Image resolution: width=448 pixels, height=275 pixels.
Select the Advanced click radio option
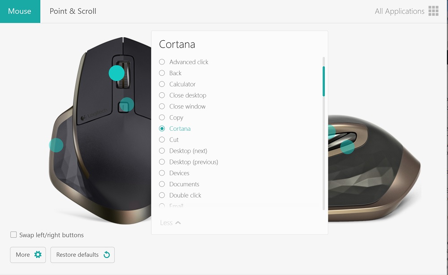click(x=162, y=62)
